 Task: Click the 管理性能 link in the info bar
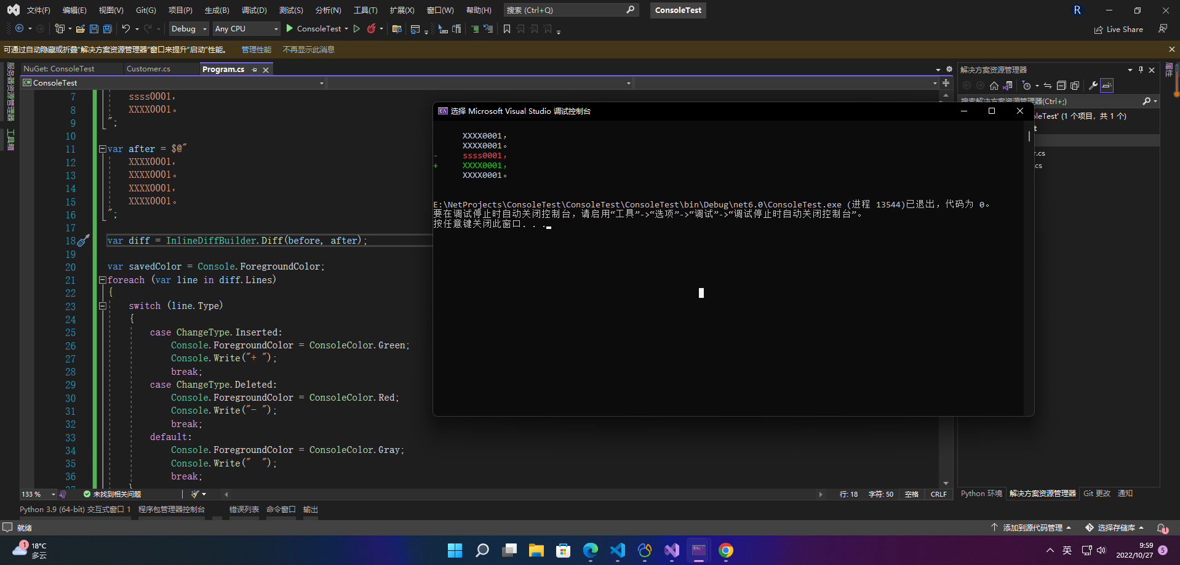click(x=256, y=50)
